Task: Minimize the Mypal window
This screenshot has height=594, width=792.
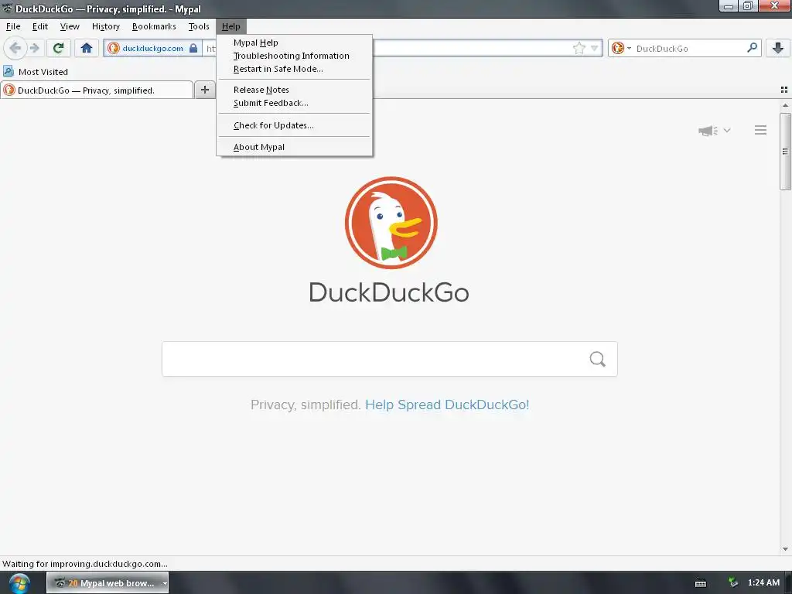Action: click(729, 6)
